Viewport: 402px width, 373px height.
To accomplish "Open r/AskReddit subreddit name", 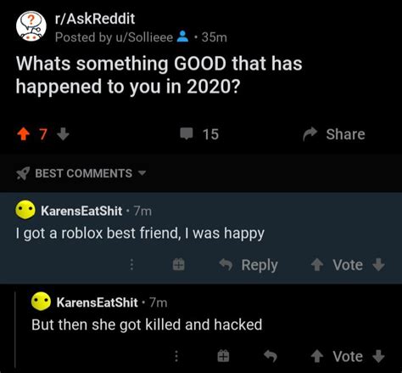I will pyautogui.click(x=95, y=19).
